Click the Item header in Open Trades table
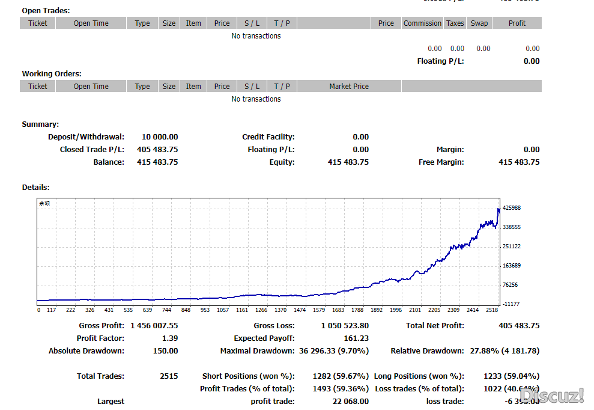 pos(193,23)
